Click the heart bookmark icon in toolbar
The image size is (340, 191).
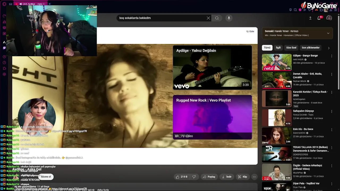(x=309, y=10)
